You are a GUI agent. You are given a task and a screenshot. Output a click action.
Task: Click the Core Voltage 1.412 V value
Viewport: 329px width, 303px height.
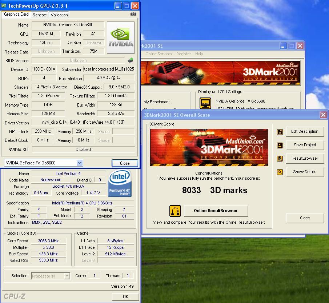[93, 193]
